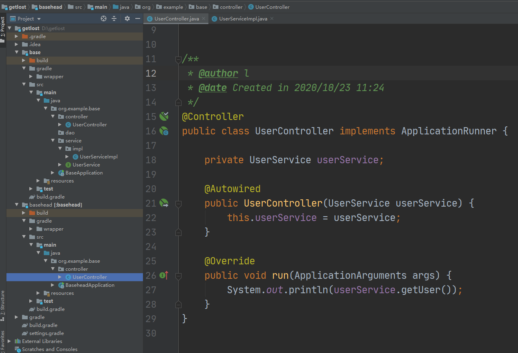Fold the Javadoc comment at line 11
This screenshot has height=353, width=518.
click(x=178, y=59)
